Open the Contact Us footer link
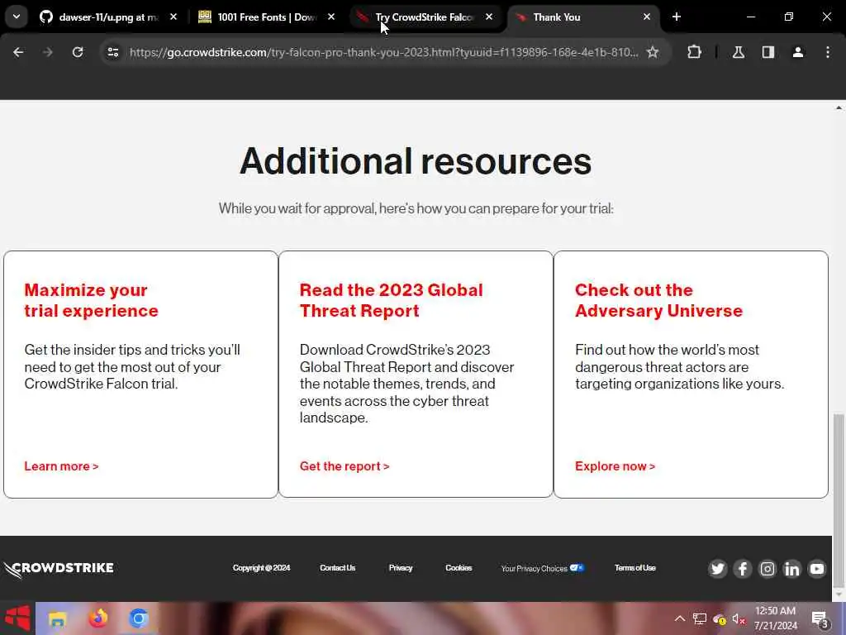Screen dimensions: 846x635 pos(338,568)
